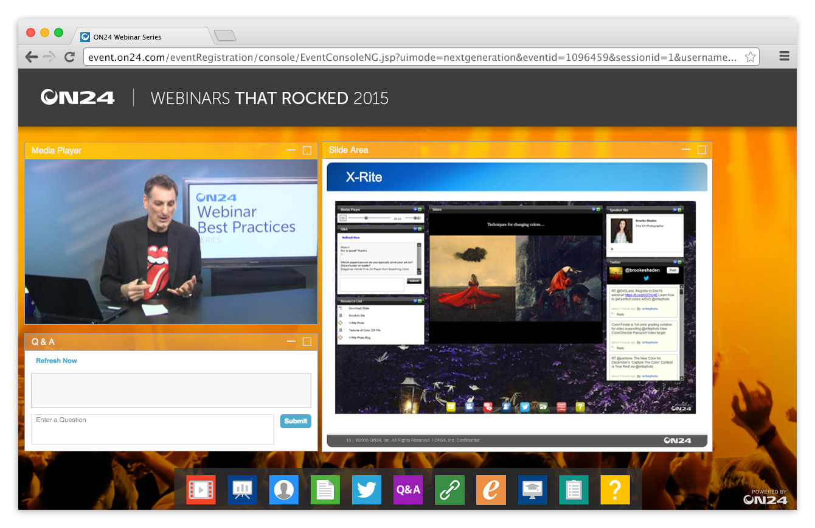Viewport: 815px width, 528px height.
Task: Click the Slide Area panel title
Action: pos(349,150)
